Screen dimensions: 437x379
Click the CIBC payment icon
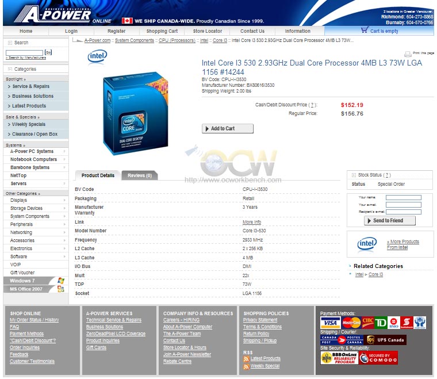tap(367, 323)
